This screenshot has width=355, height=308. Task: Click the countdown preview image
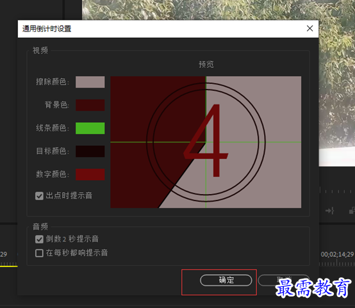(x=206, y=142)
